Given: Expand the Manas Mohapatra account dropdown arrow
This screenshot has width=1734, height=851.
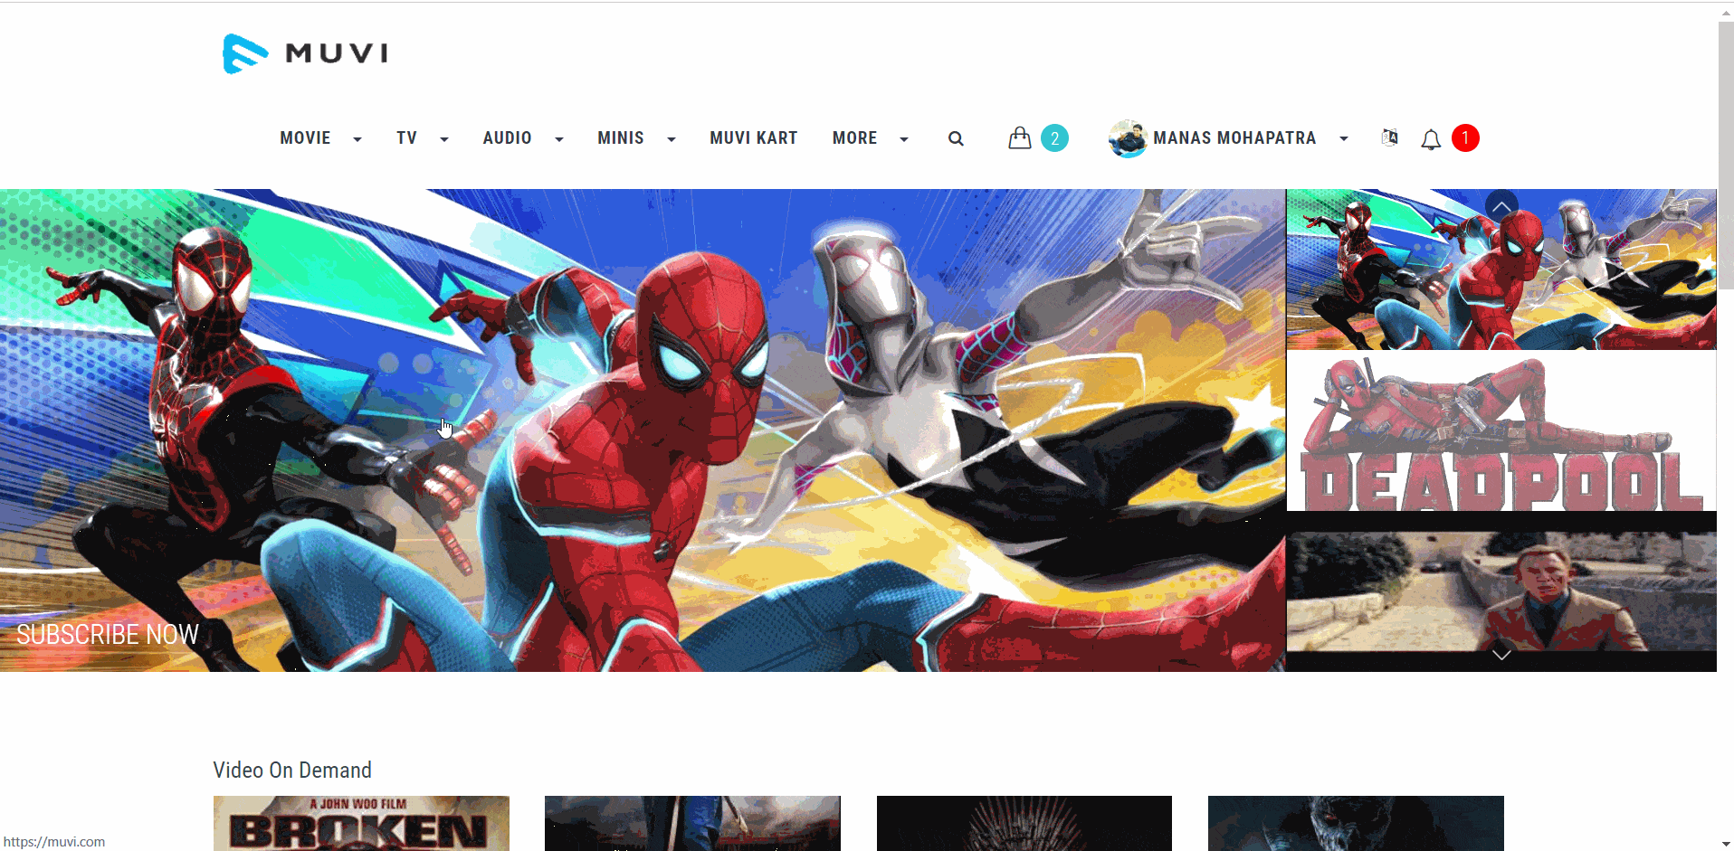Looking at the screenshot, I should [x=1344, y=139].
